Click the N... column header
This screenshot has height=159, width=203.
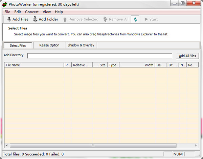[x=183, y=65]
